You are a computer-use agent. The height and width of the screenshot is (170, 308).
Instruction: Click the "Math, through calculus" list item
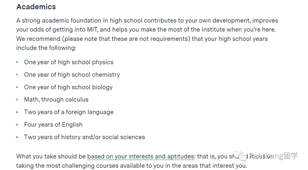(x=56, y=100)
